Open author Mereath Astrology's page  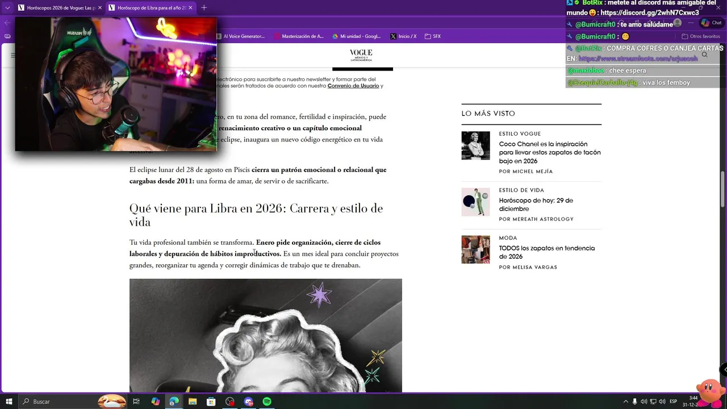tap(536, 219)
